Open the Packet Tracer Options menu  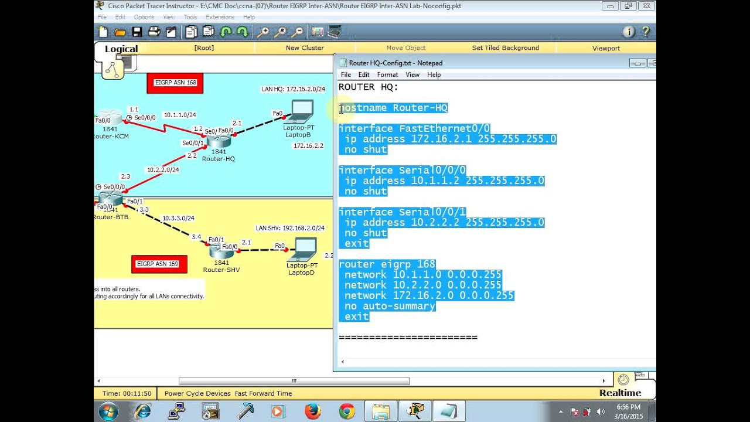pos(144,17)
